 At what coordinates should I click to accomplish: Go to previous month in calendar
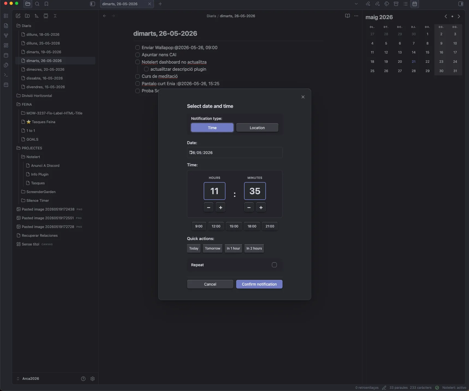click(x=446, y=16)
